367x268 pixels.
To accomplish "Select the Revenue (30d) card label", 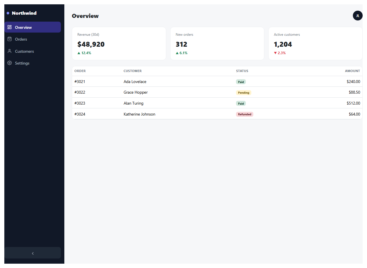I will pyautogui.click(x=88, y=35).
